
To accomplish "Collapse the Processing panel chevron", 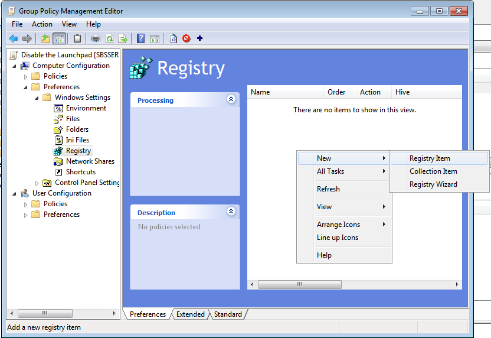I will 231,99.
